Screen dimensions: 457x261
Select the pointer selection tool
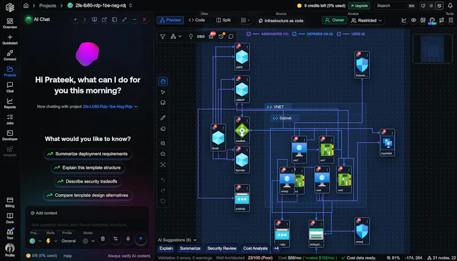click(163, 92)
